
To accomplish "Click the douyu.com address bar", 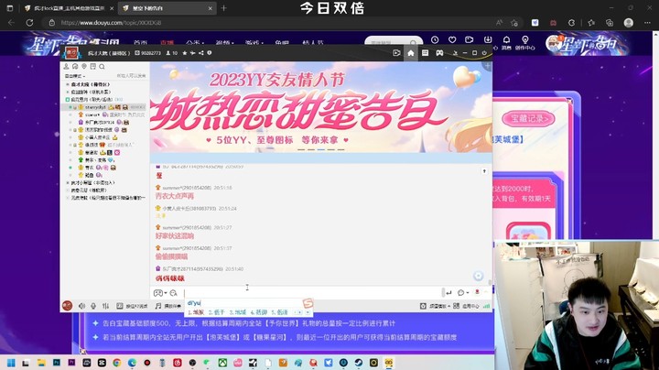I will point(269,23).
